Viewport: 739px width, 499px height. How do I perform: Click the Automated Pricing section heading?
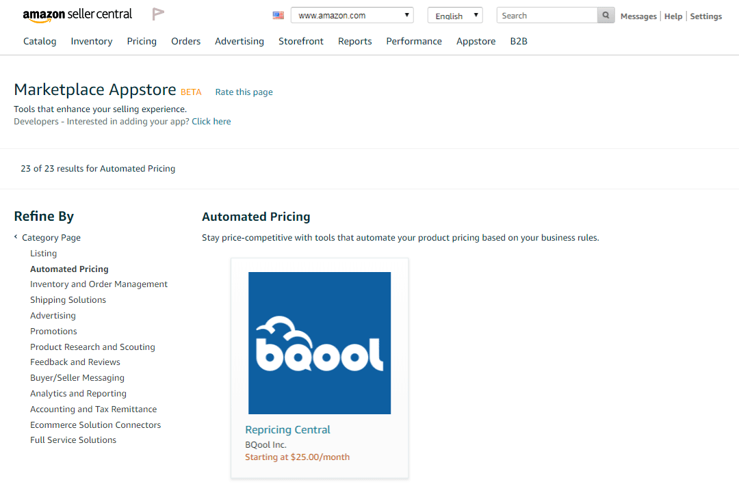pyautogui.click(x=256, y=217)
